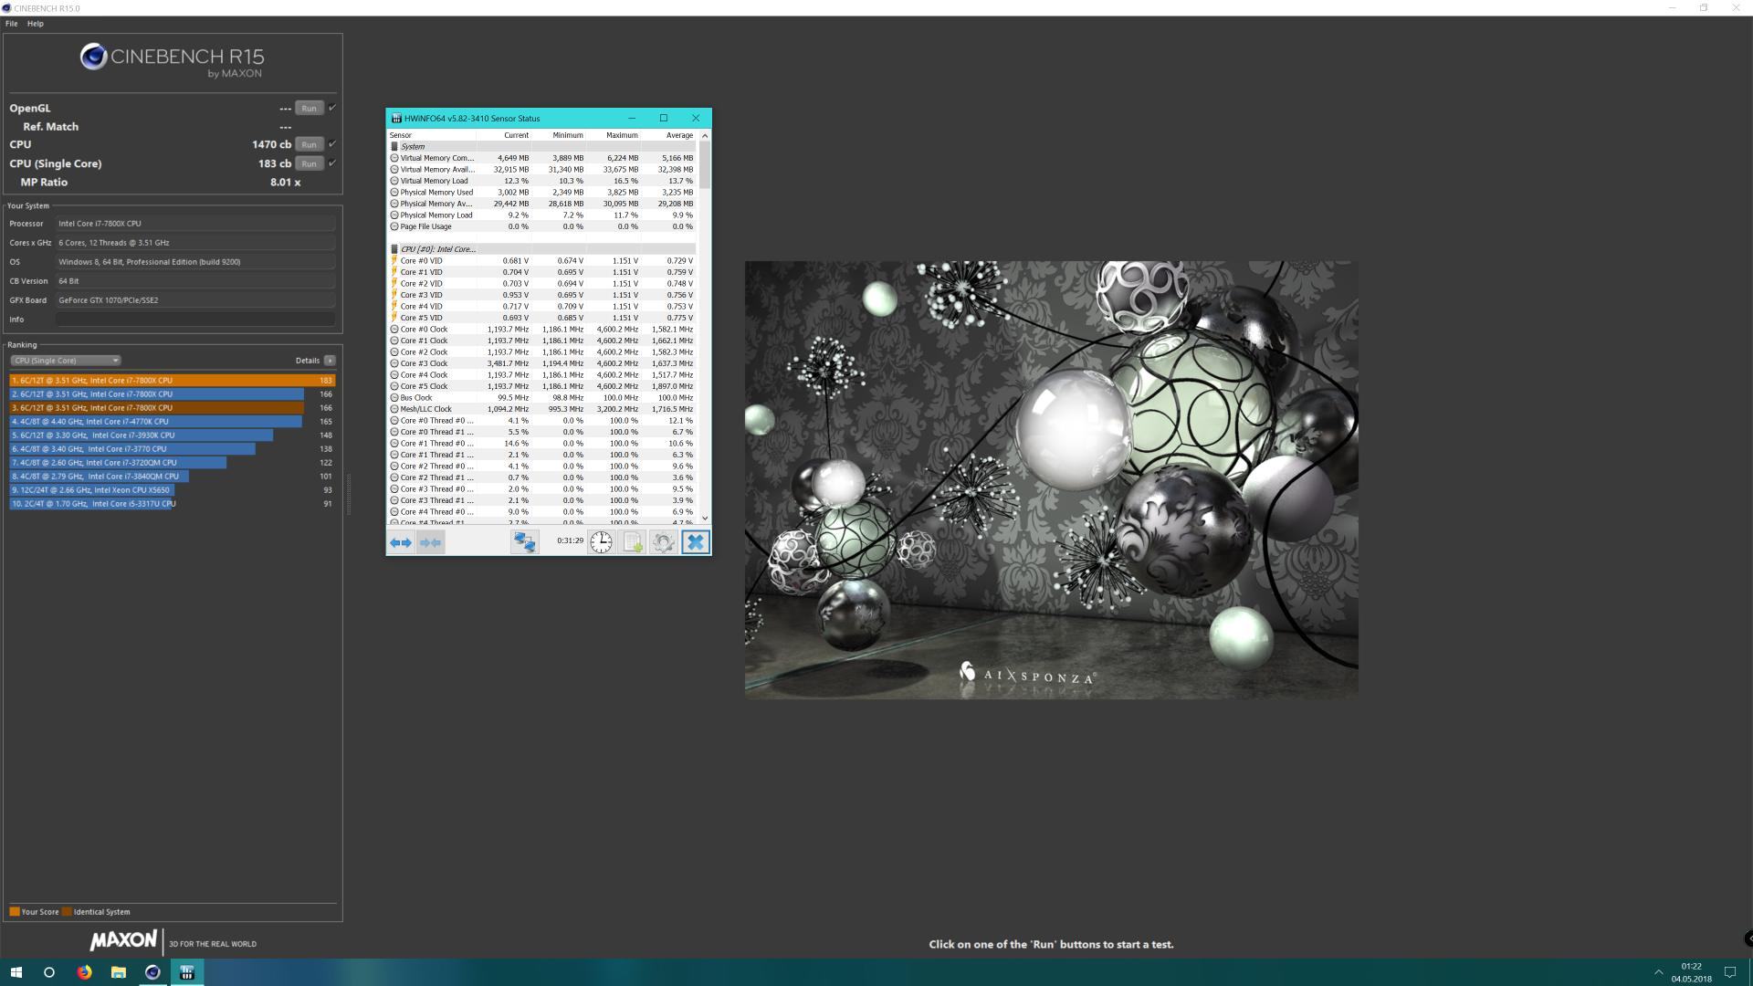Toggle the OpenGL test checkmark
1753x986 pixels.
click(x=332, y=108)
